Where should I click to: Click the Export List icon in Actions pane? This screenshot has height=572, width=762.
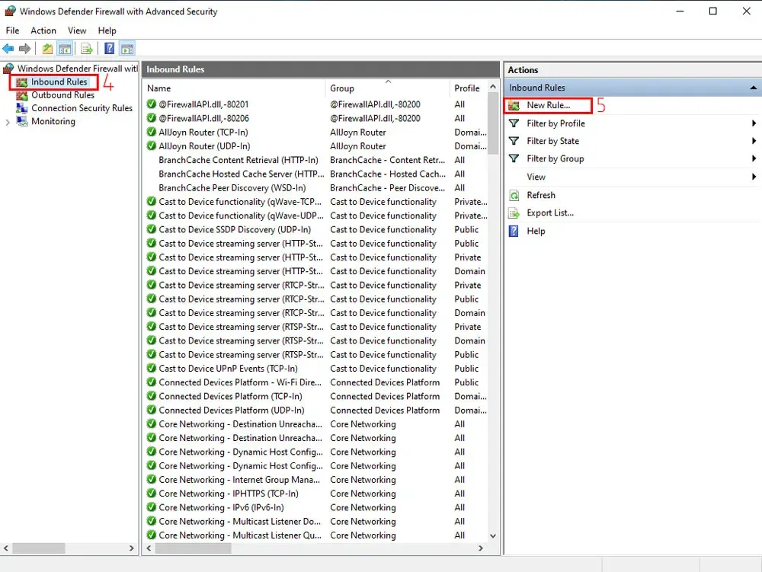[514, 213]
